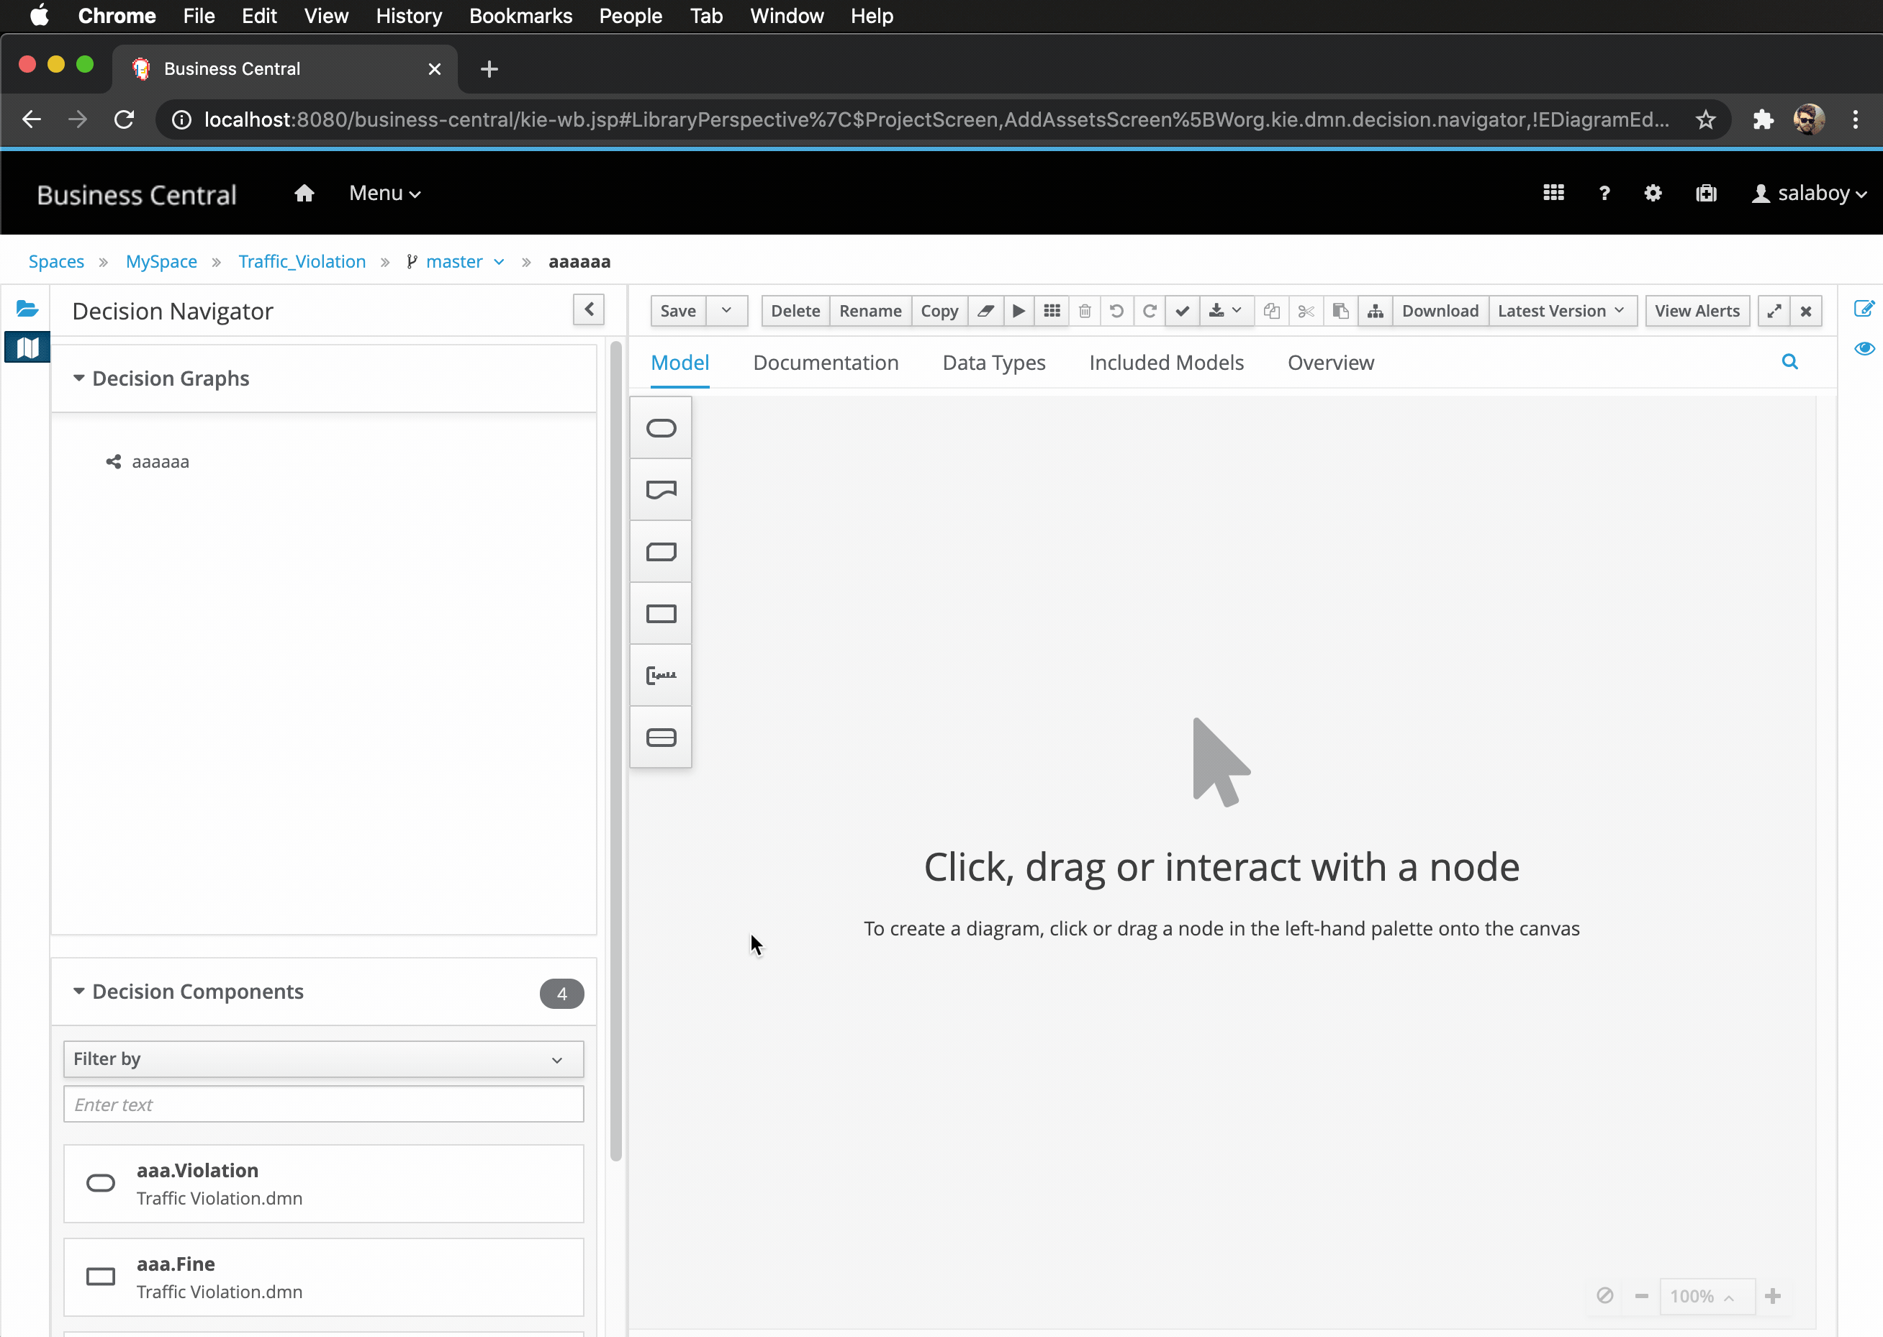Click the Enter text filter field

click(322, 1104)
